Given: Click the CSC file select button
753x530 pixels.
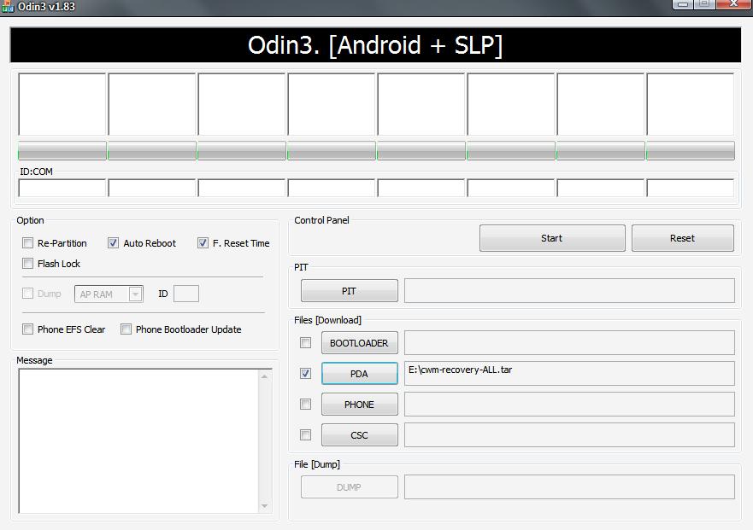Looking at the screenshot, I should [359, 435].
